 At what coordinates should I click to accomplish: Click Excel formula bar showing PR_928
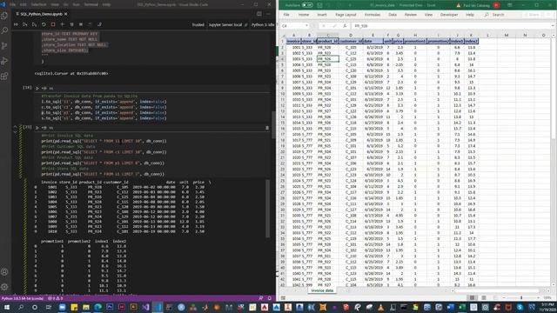pos(451,26)
